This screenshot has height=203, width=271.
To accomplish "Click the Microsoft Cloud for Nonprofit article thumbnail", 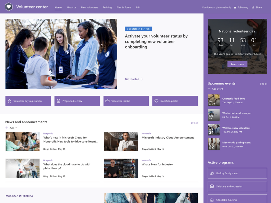I will pos(23,141).
